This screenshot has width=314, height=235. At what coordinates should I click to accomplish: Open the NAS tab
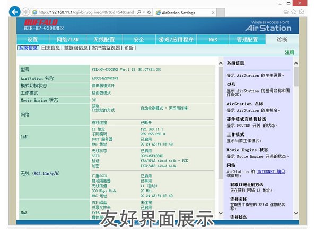(x=213, y=39)
